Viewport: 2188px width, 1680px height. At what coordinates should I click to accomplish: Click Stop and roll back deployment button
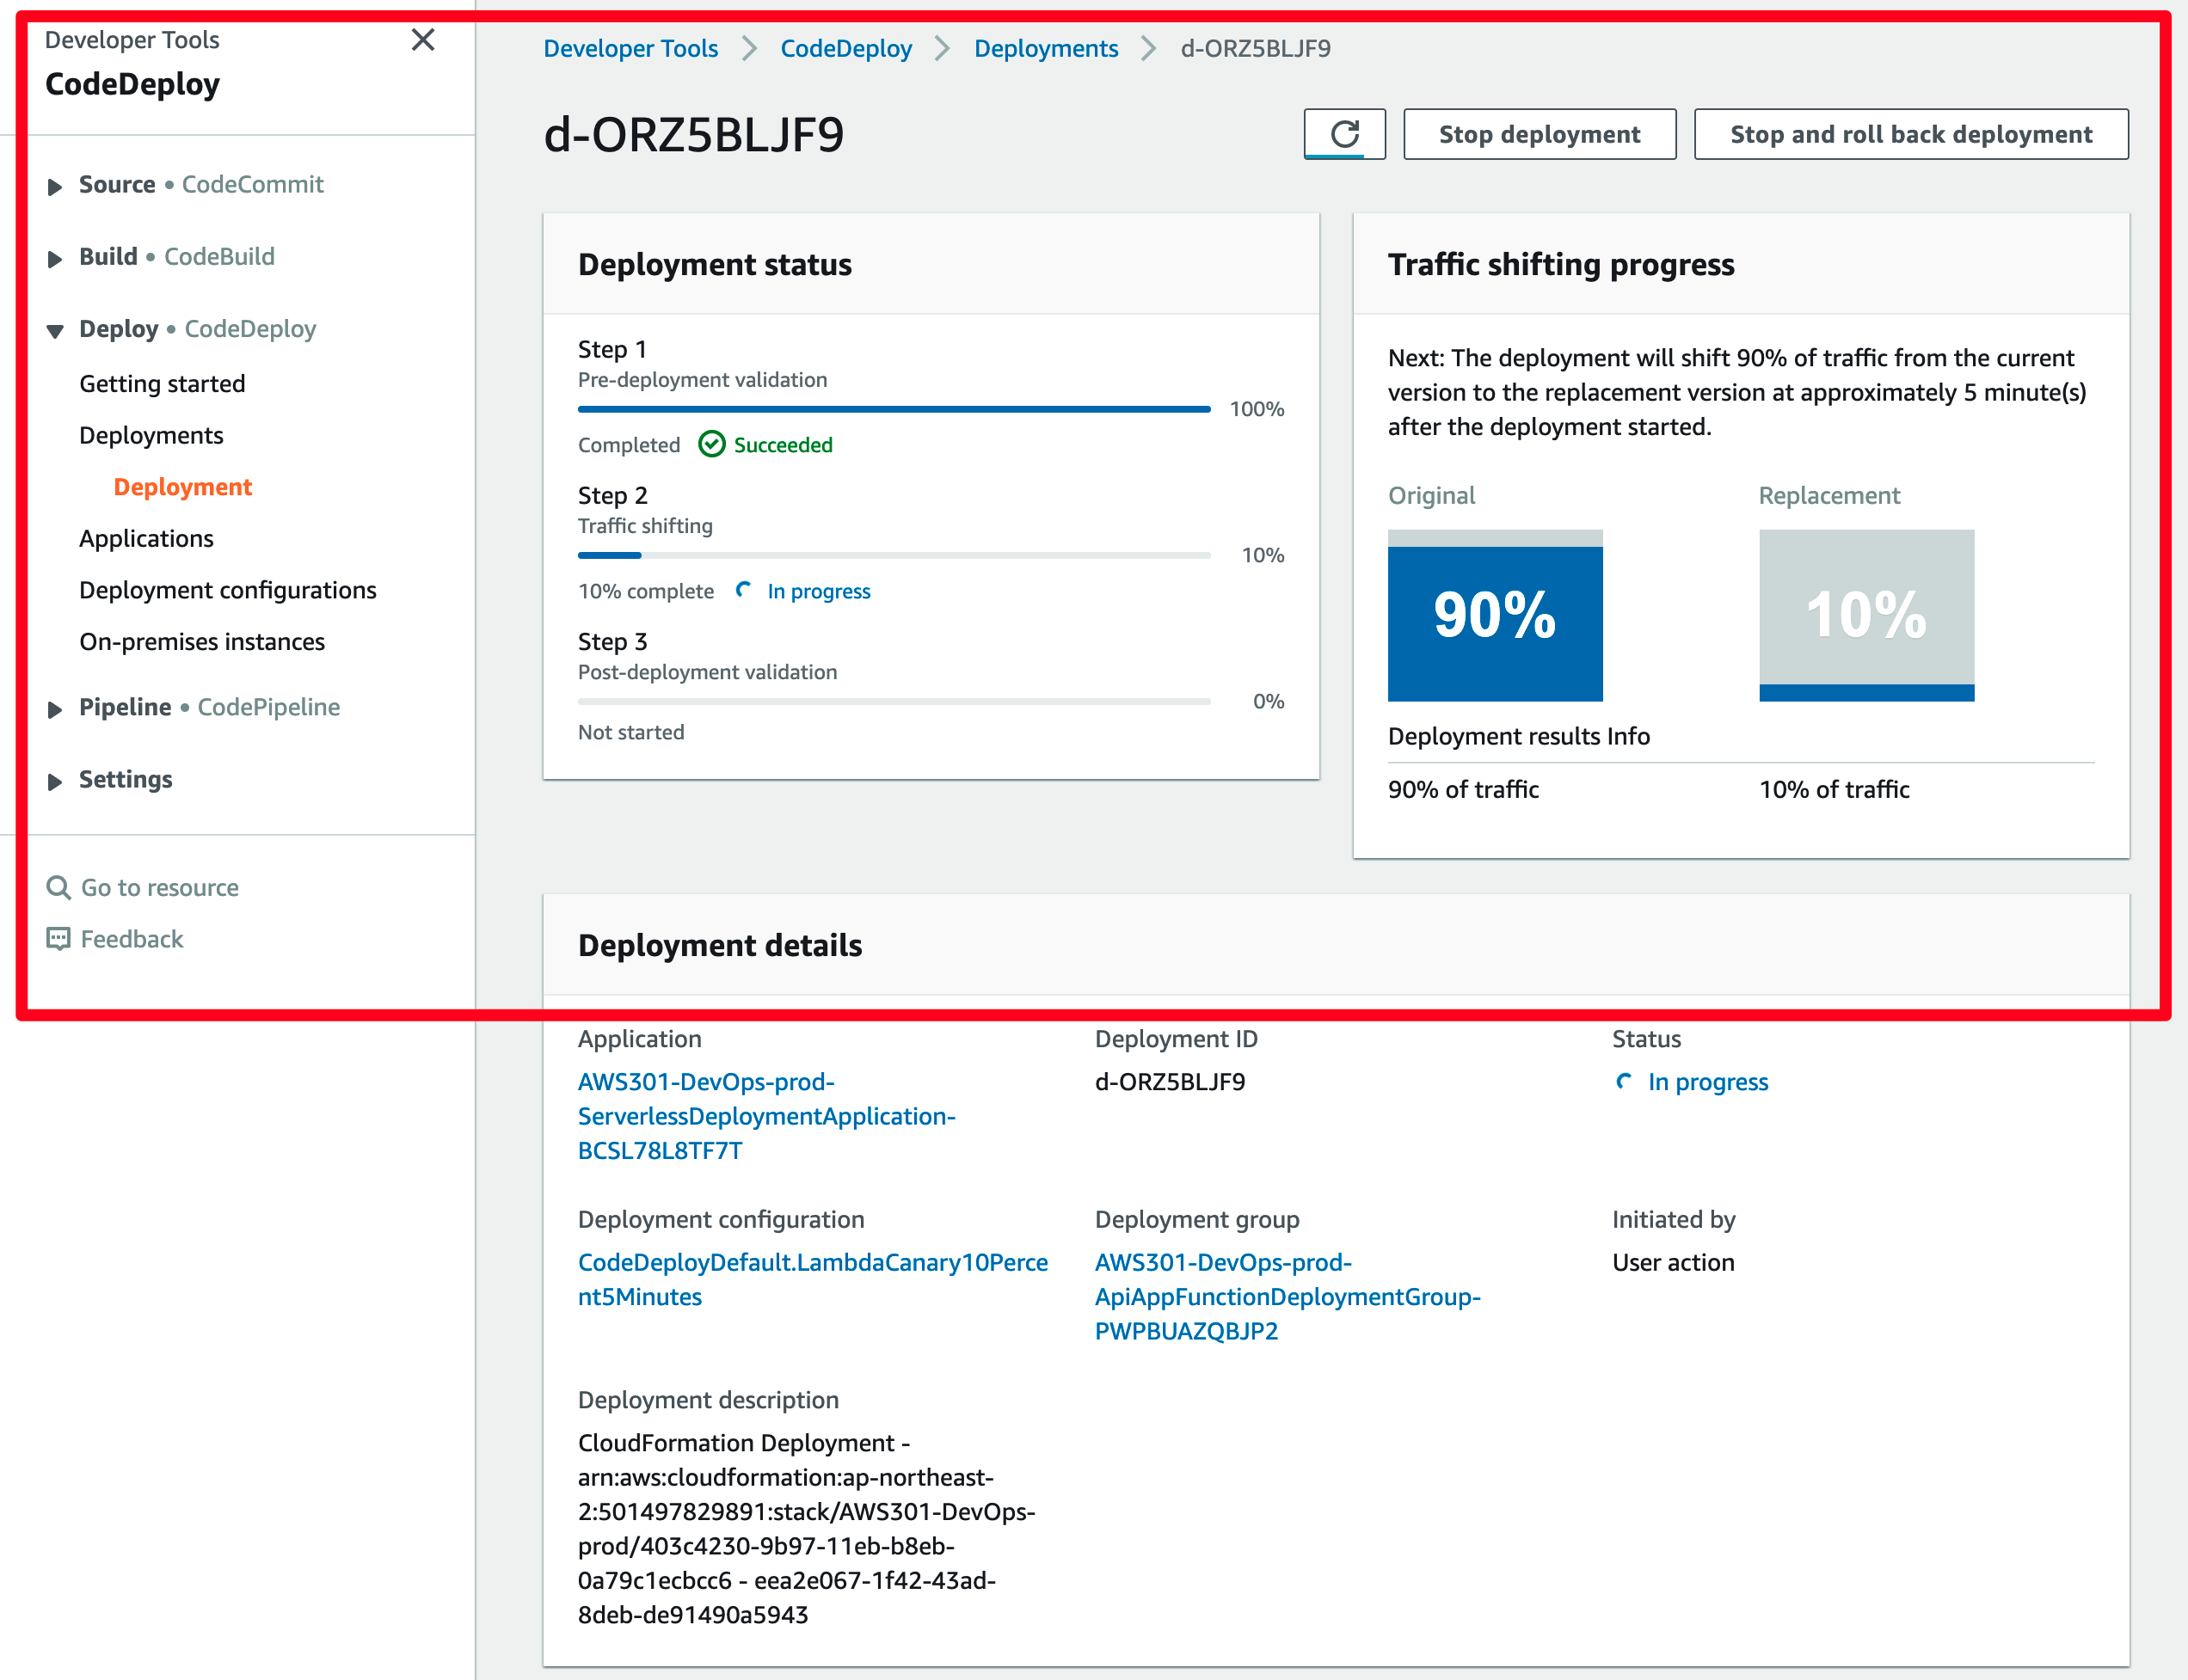1911,134
